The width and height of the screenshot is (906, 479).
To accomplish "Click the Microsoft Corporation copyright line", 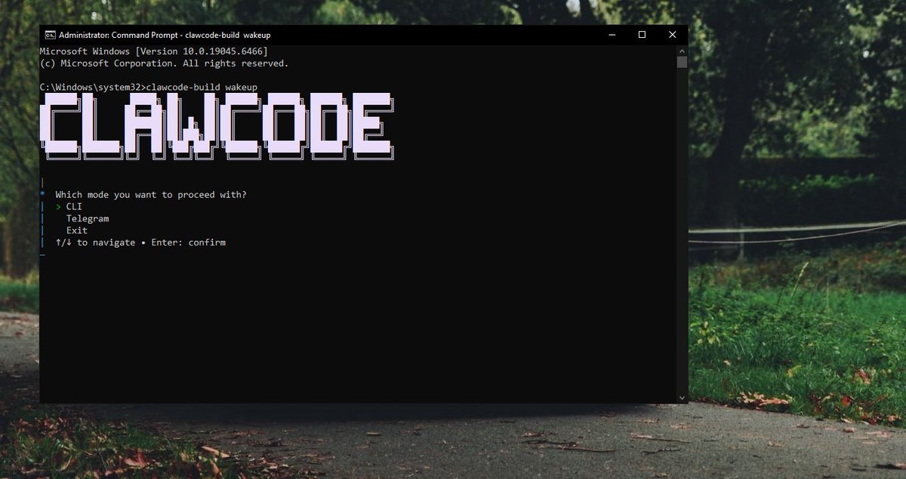I will 165,63.
